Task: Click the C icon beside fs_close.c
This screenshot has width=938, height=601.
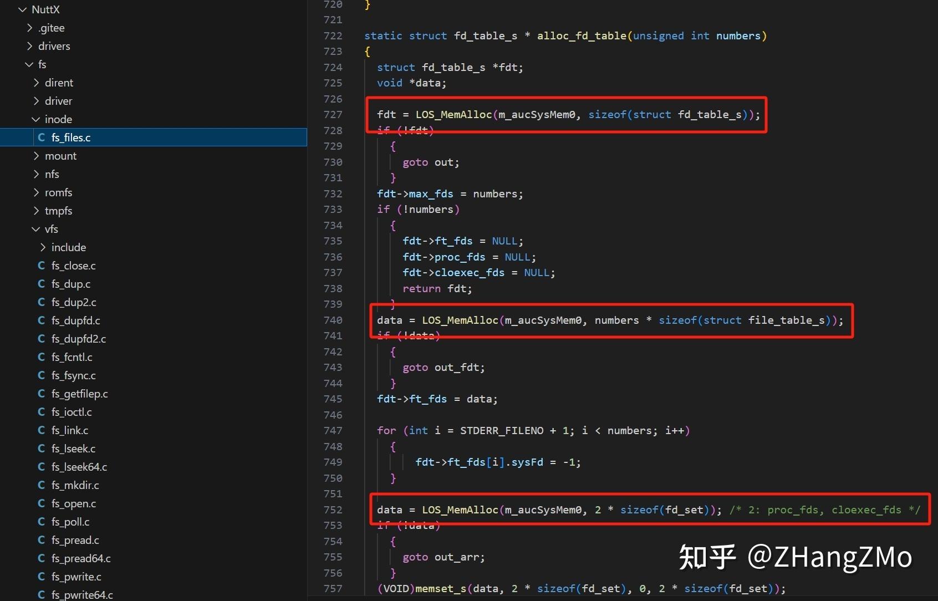Action: click(x=42, y=266)
